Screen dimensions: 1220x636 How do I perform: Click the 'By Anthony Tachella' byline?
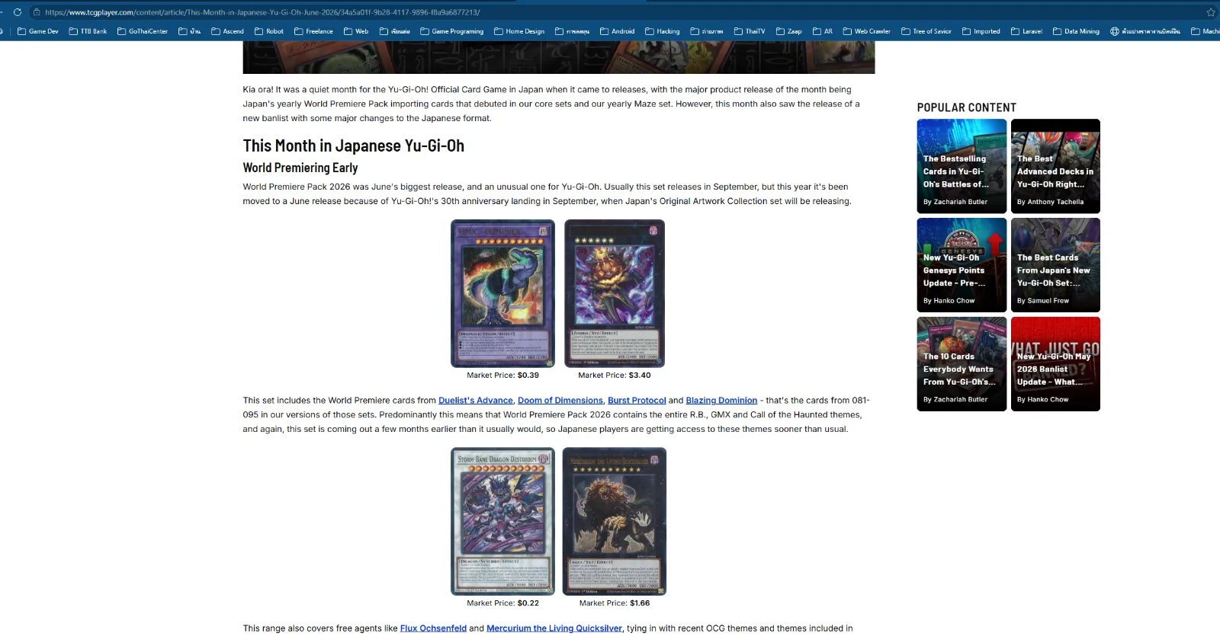(x=1050, y=202)
